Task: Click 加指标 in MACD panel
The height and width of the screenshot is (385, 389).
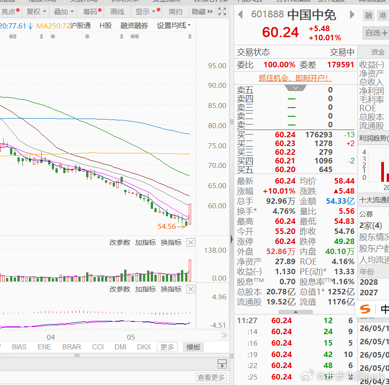Action: 145,289
